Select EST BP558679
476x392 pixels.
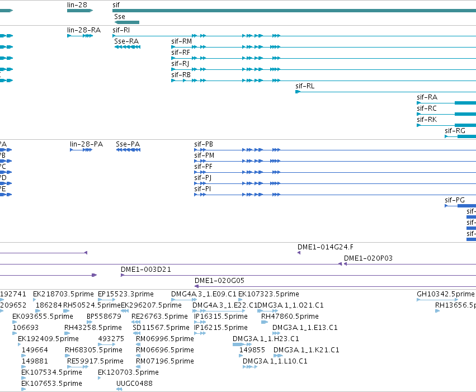tap(104, 317)
